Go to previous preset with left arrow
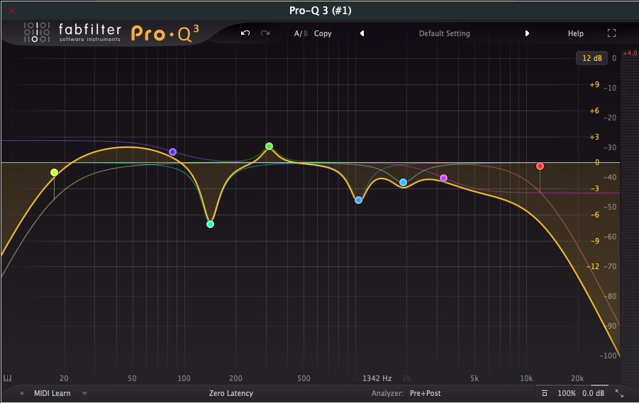Screen dimensions: 639x403 pyautogui.click(x=362, y=33)
